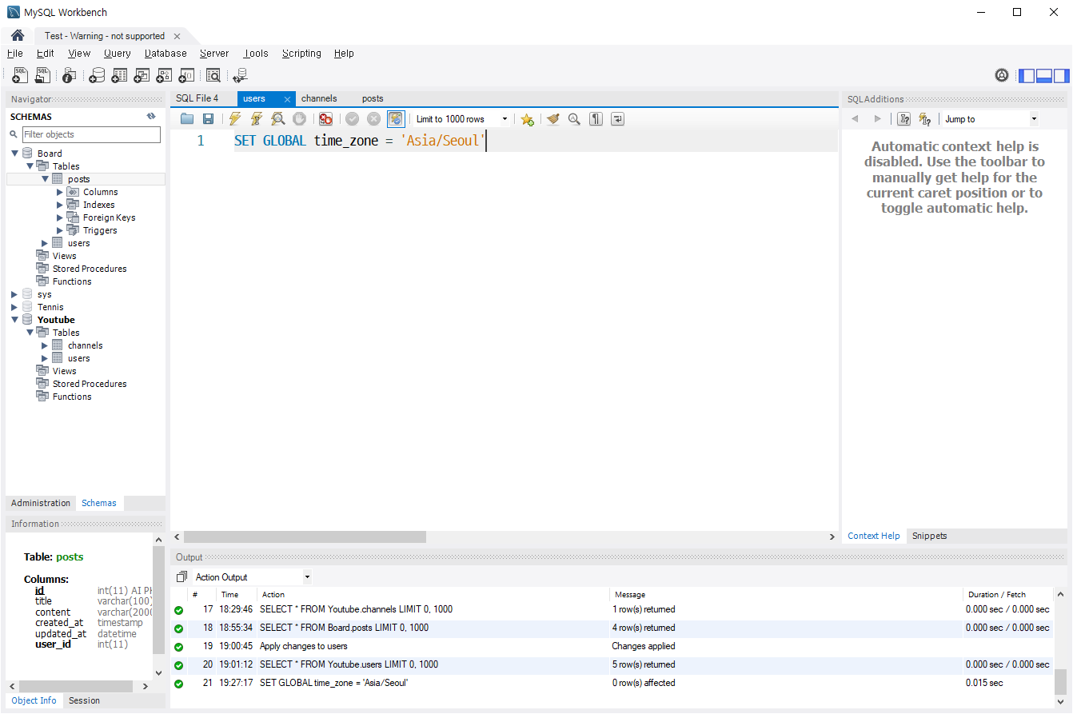Get context help for current caret position
1073x714 pixels.
[x=904, y=119]
